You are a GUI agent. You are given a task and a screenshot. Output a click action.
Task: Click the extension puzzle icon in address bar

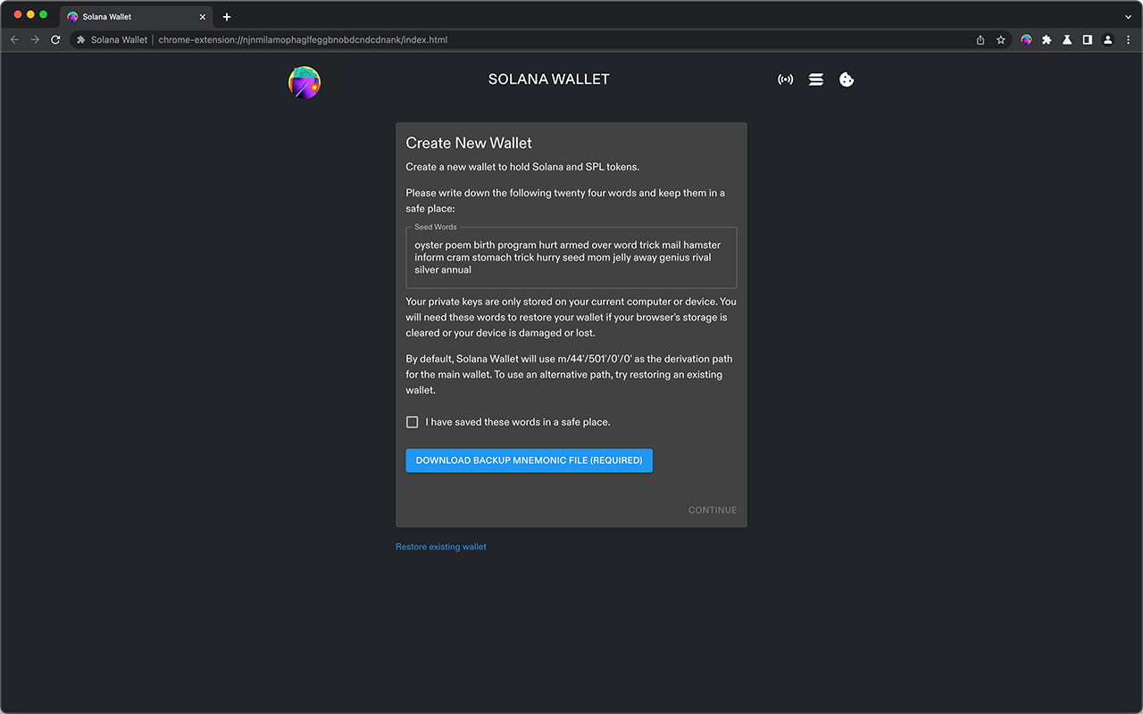click(80, 40)
